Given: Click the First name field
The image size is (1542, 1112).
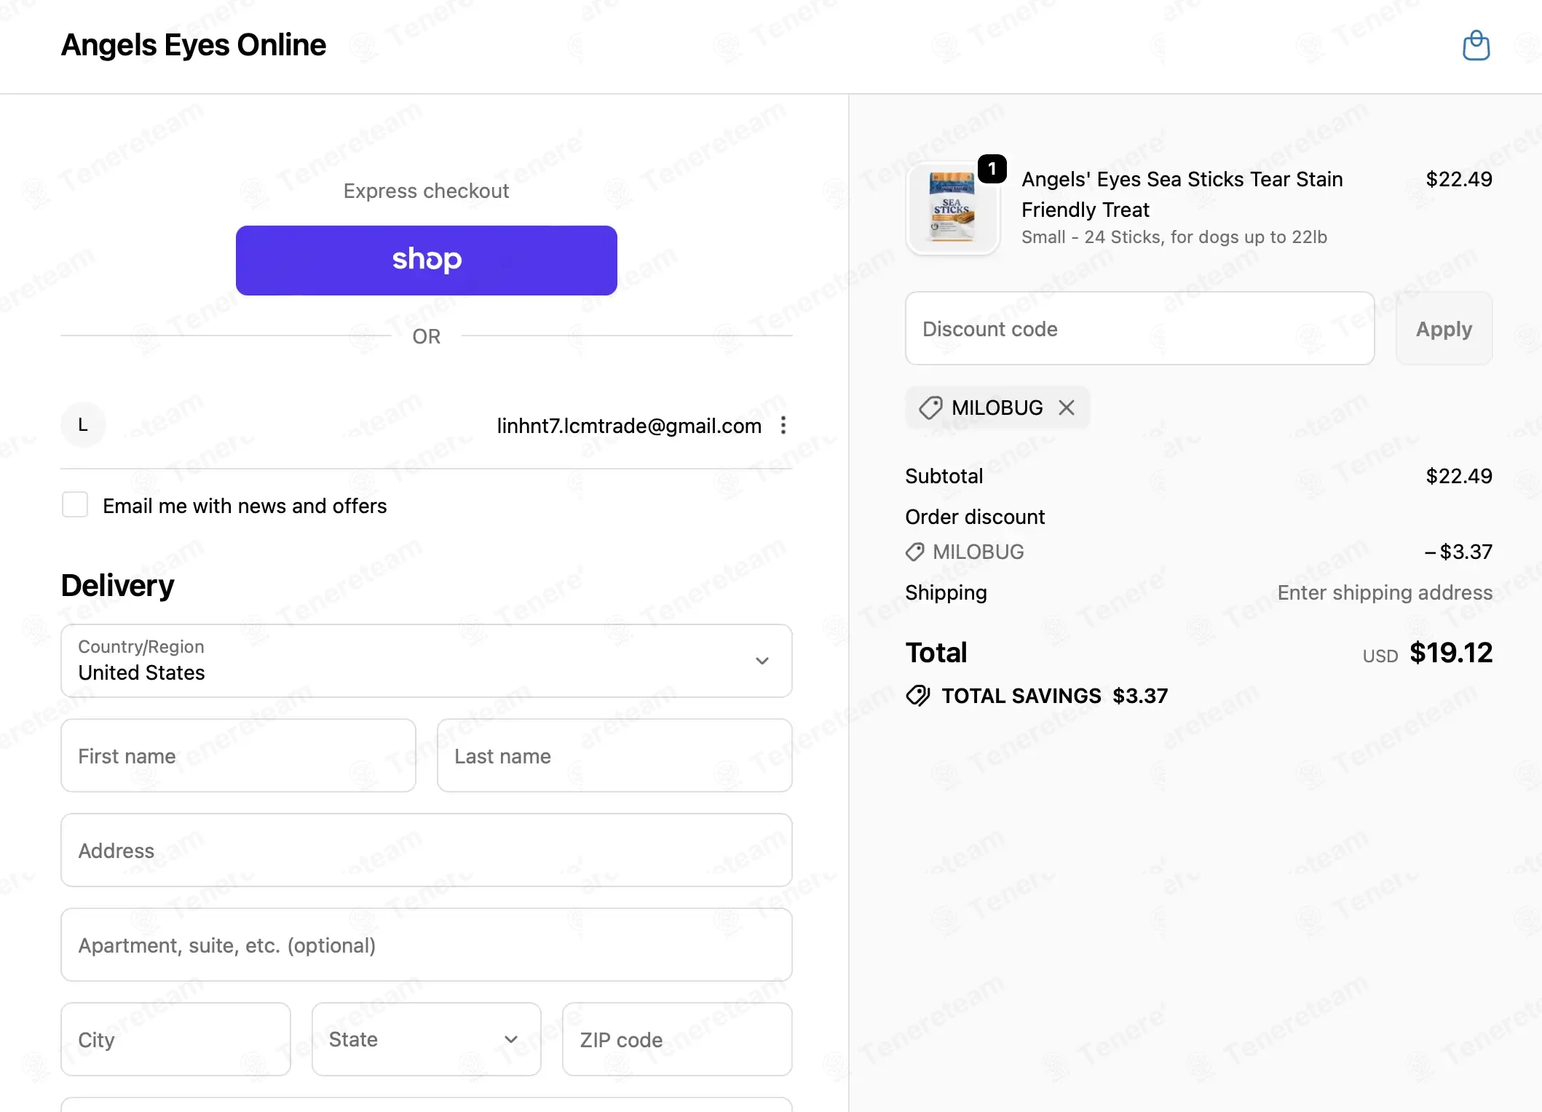Looking at the screenshot, I should tap(239, 755).
